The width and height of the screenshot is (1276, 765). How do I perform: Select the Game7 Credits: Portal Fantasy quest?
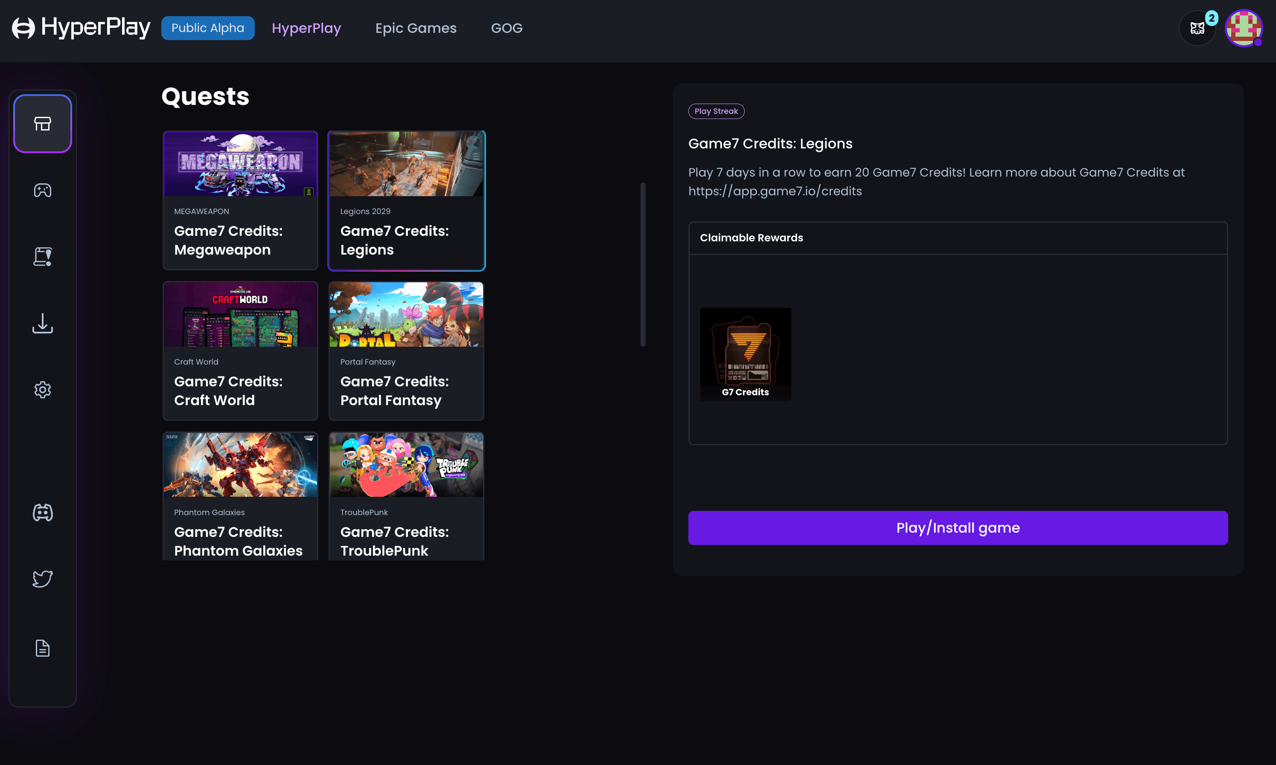[406, 351]
